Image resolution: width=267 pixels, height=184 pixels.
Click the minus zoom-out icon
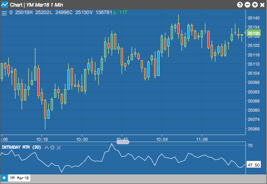click(x=247, y=5)
